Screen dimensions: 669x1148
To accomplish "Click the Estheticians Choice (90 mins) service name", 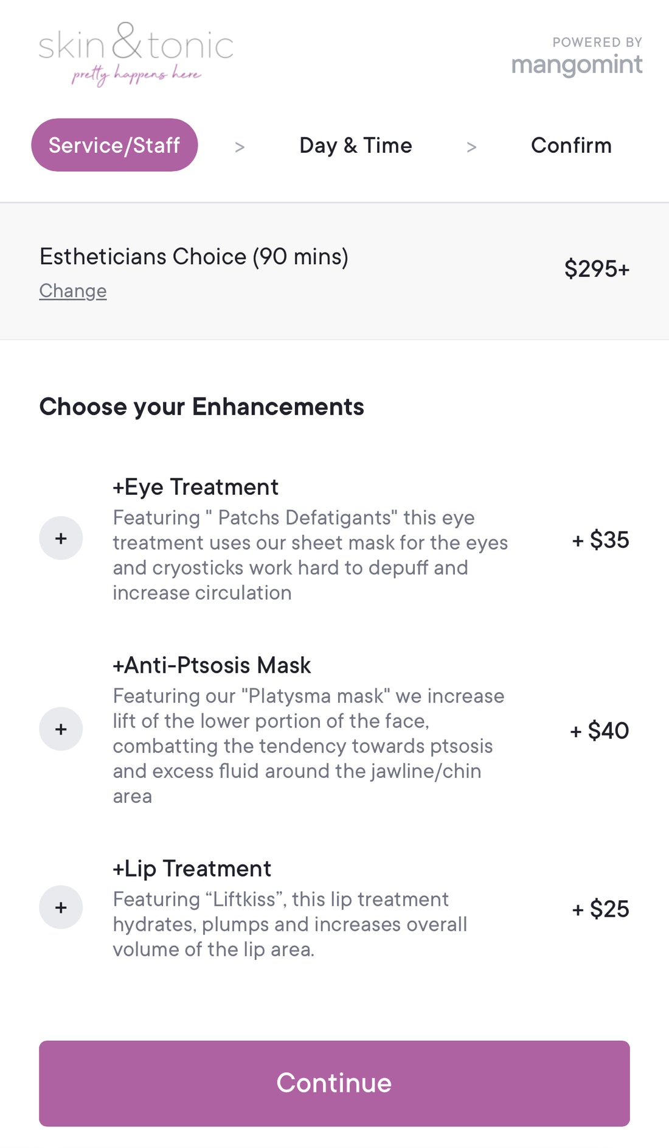I will click(x=194, y=257).
